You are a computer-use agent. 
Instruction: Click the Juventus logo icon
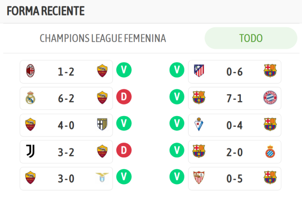[x=30, y=151]
